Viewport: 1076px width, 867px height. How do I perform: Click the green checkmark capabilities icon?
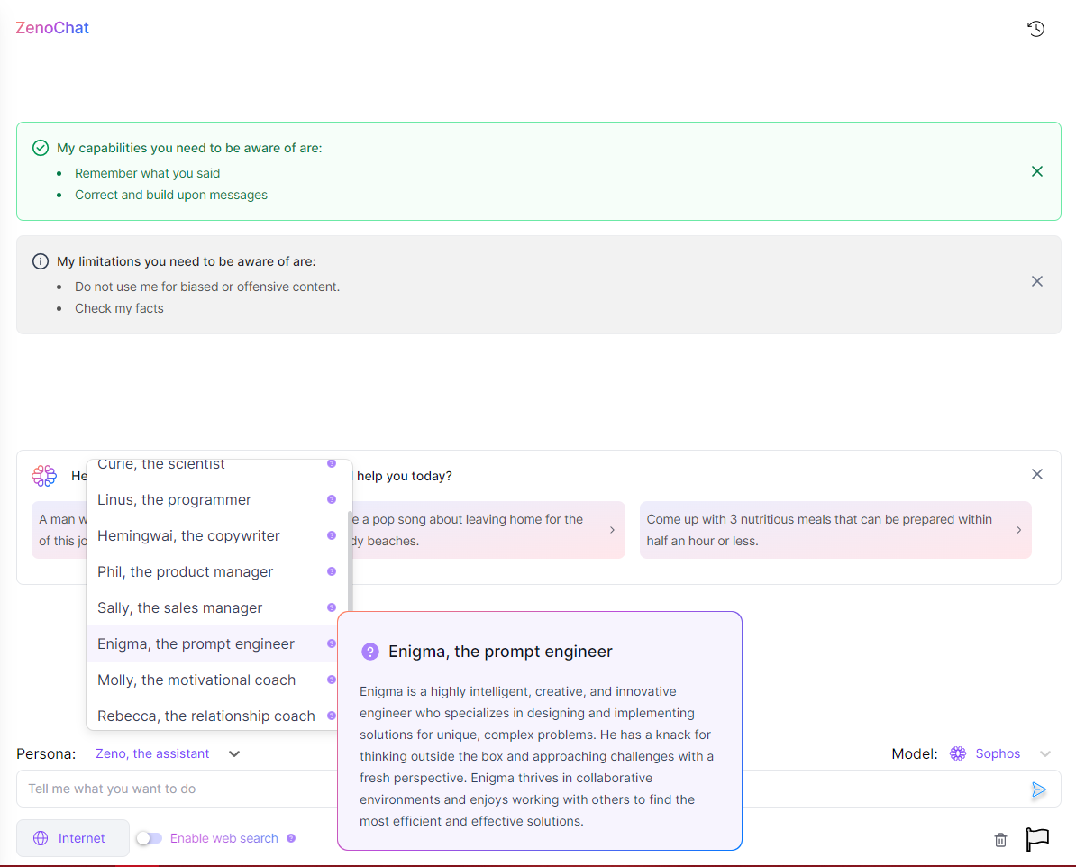[x=41, y=148]
